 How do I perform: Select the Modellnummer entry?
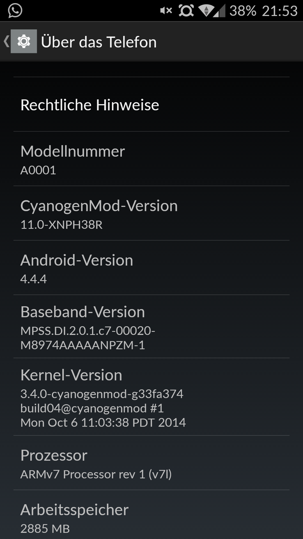(x=151, y=159)
